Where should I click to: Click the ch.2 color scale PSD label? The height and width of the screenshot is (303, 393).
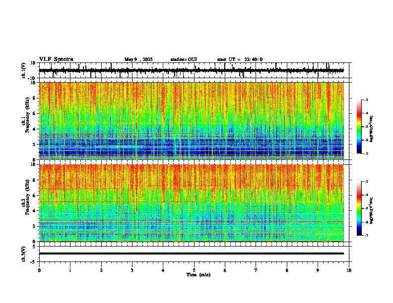click(x=372, y=211)
